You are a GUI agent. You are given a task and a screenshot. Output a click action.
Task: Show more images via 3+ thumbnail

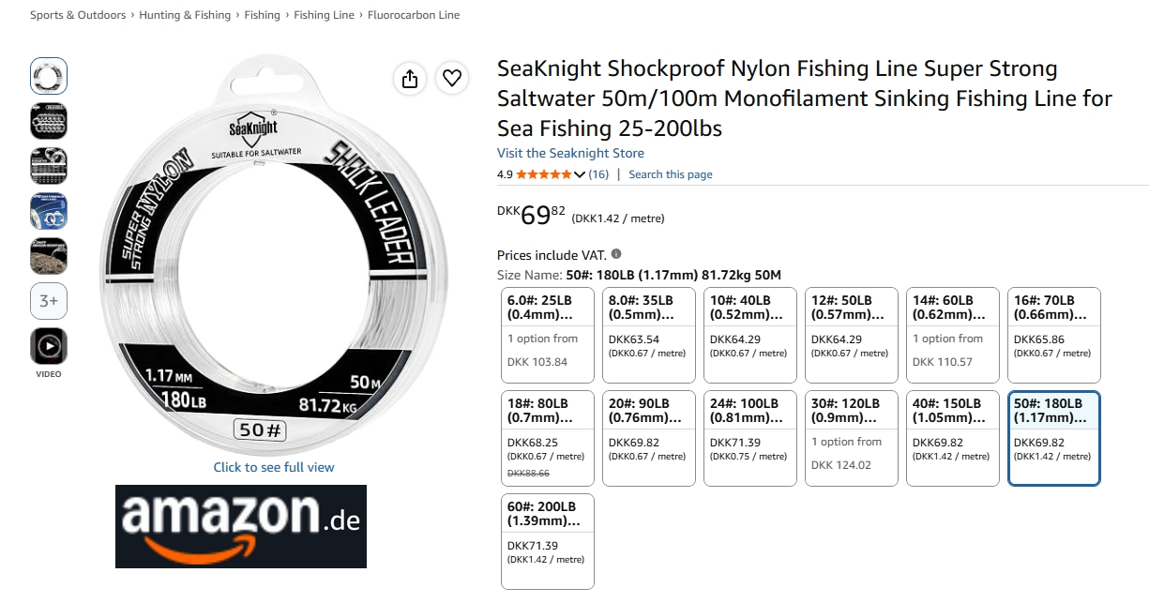[49, 301]
